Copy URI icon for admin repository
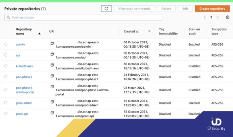The height and width of the screenshot is (137, 233). (x=52, y=44)
